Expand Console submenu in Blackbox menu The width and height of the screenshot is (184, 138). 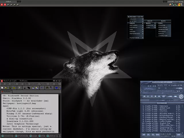pos(135,27)
